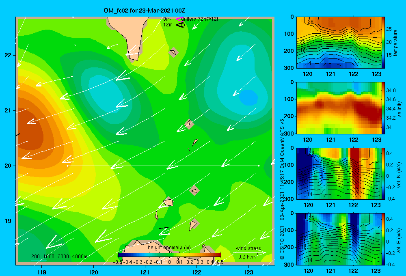Screen dimensions: 406x276
Task: Click the magenta 0m drifter arrow symbol
Action: [179, 19]
